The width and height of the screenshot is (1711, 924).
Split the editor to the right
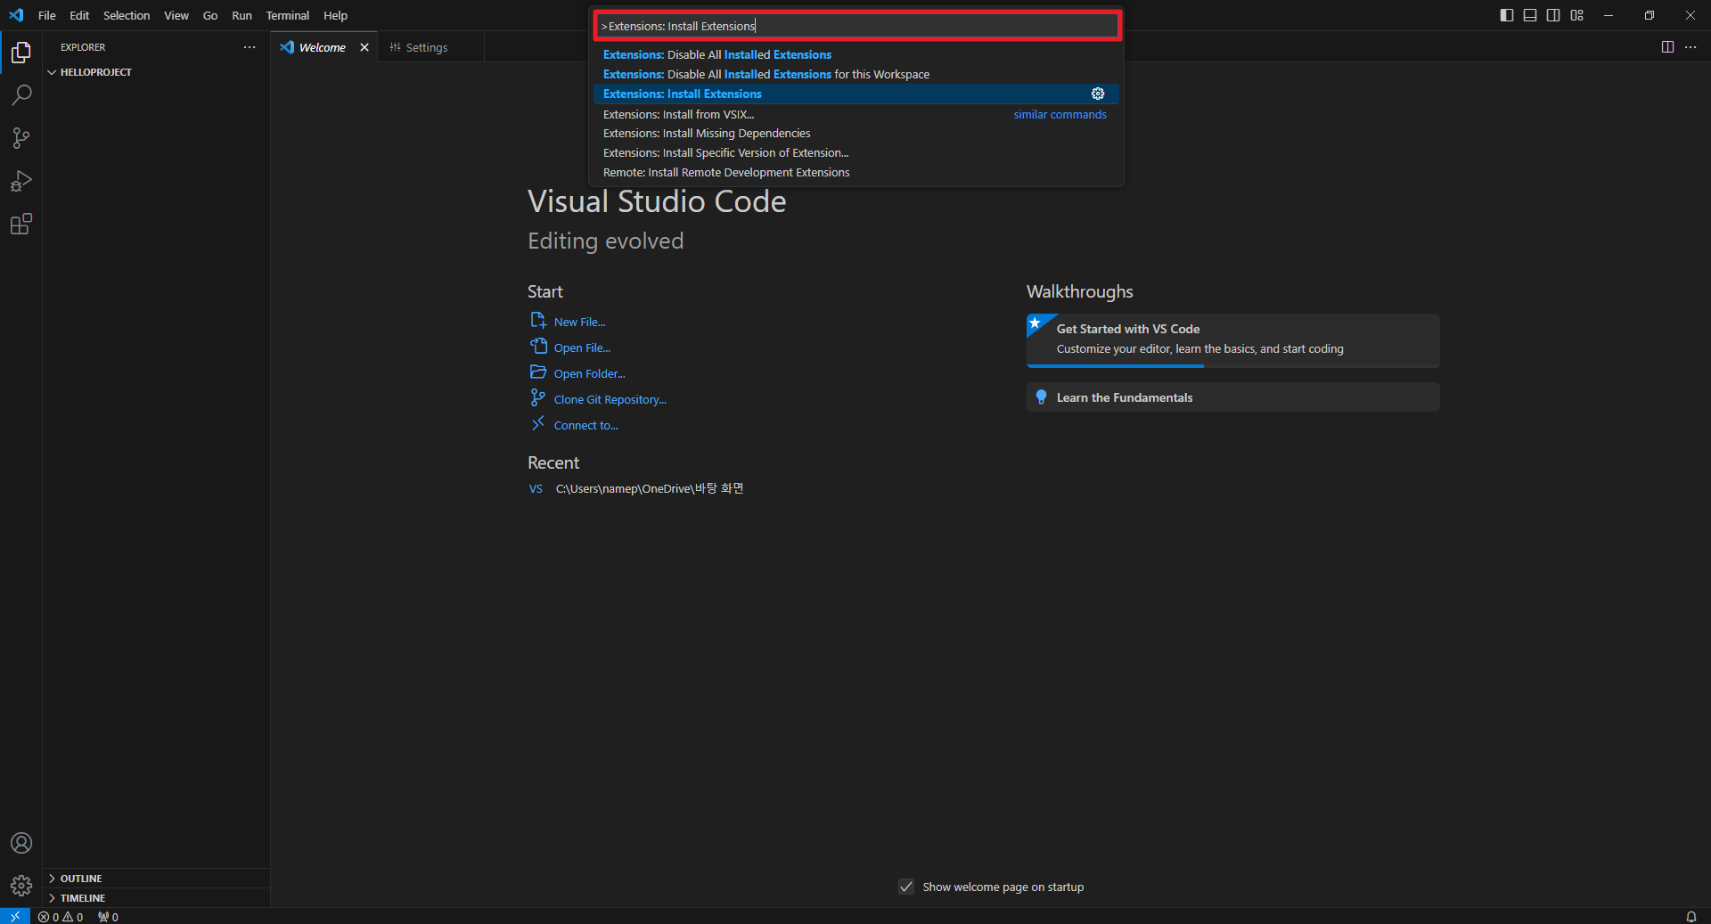(x=1667, y=47)
